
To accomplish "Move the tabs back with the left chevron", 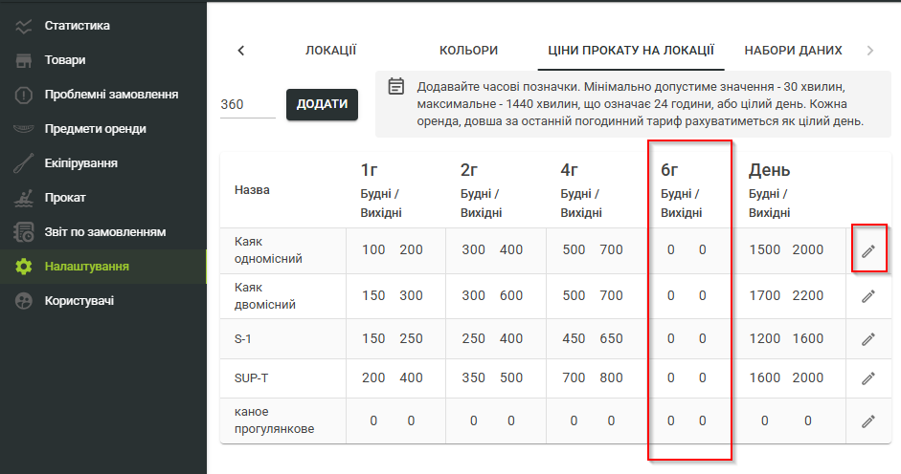I will pos(240,51).
